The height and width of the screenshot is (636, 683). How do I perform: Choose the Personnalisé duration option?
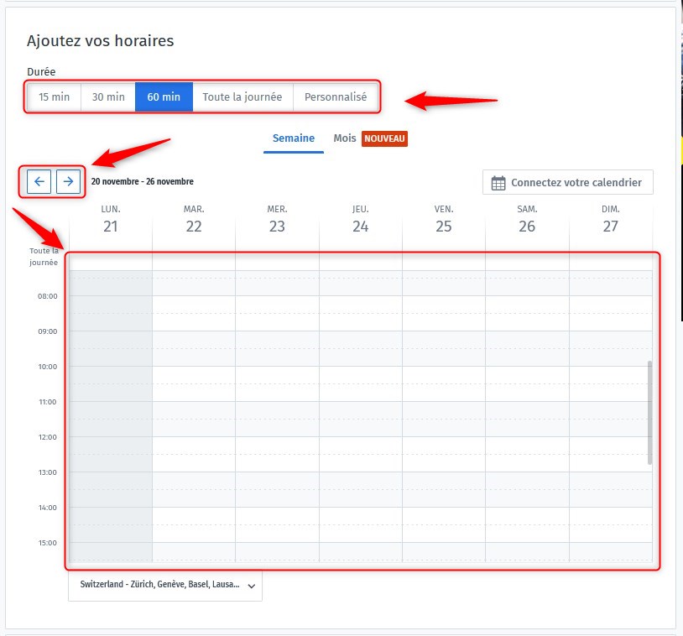(336, 96)
